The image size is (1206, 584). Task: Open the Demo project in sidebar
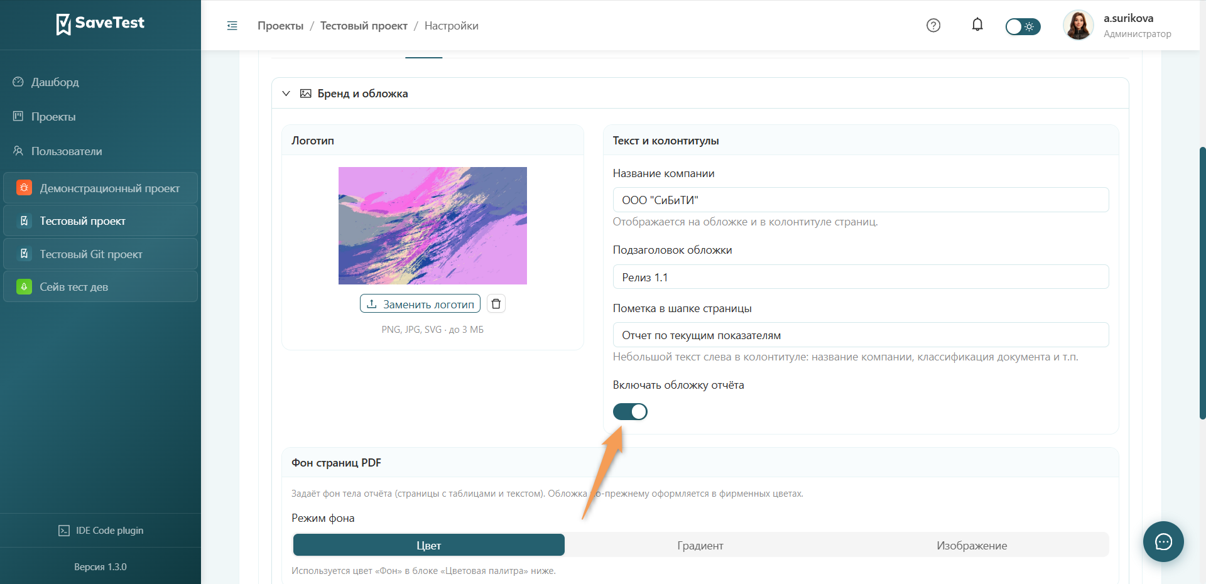[x=100, y=188]
